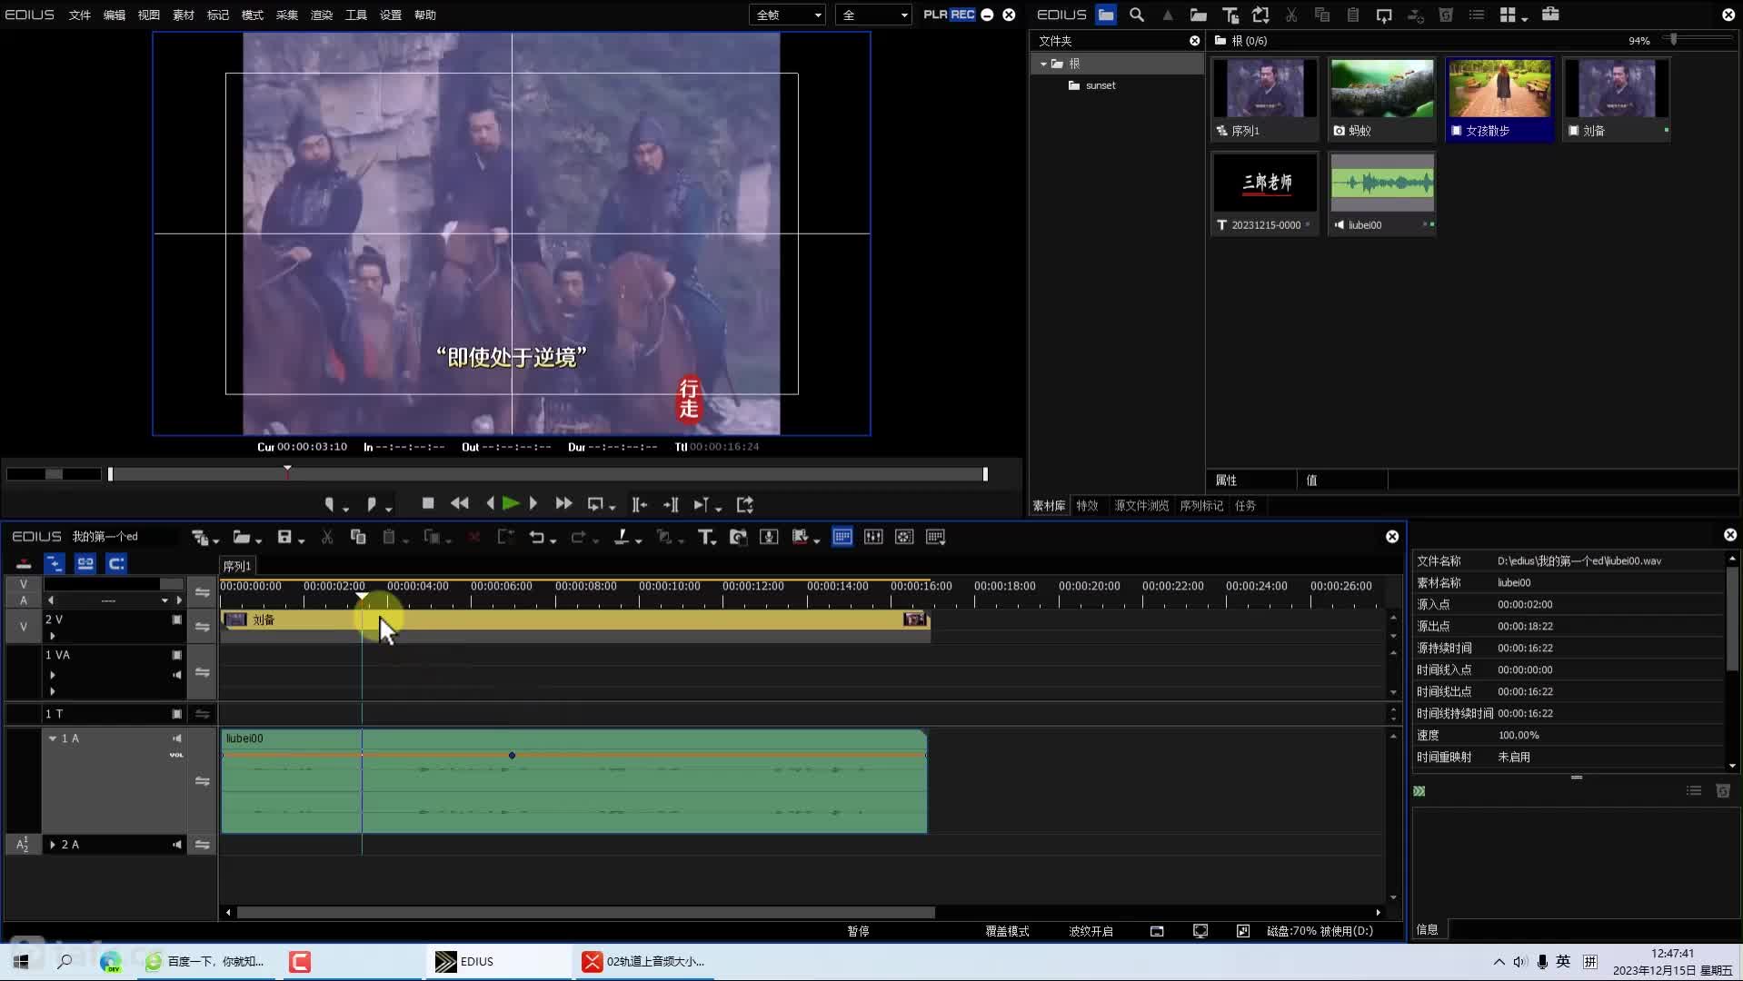Open the 文件 menu
The height and width of the screenshot is (981, 1743).
pos(80,15)
